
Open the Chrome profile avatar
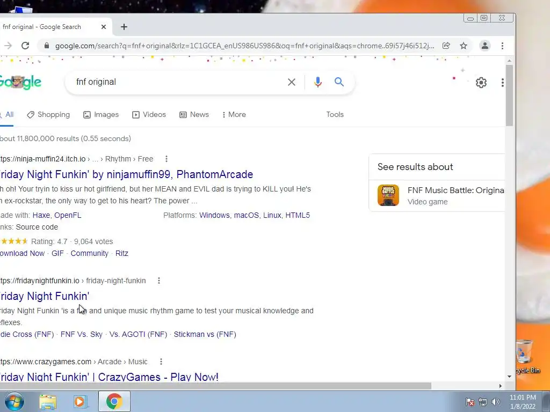click(x=485, y=46)
